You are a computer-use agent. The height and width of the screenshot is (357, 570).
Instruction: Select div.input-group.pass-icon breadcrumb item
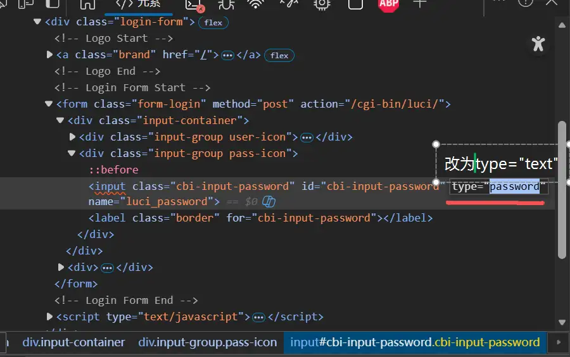point(208,342)
